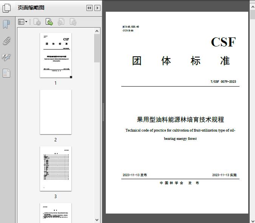Click the thumbnail panel scroll down arrow
This screenshot has height=223, width=255.
click(x=97, y=220)
